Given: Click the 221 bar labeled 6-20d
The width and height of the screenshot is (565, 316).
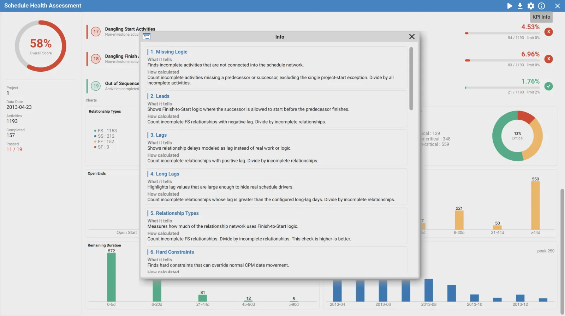Looking at the screenshot, I should click(x=459, y=220).
